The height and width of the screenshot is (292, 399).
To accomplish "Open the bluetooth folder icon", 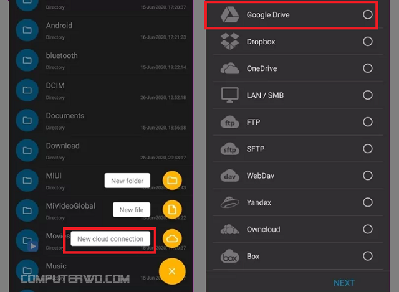I will click(x=27, y=60).
